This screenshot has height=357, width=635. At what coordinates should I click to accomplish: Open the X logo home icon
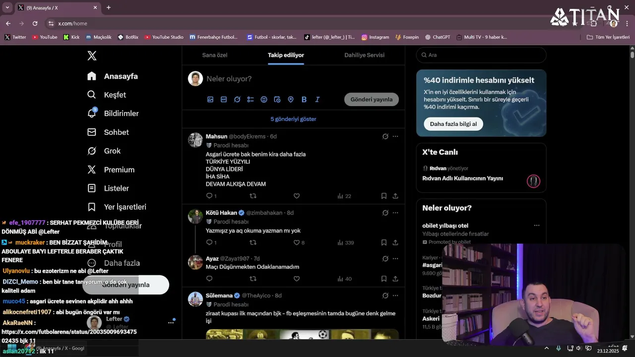click(x=92, y=56)
